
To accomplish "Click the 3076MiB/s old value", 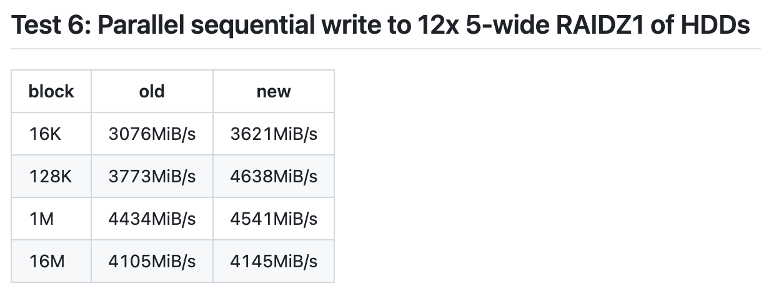I will pyautogui.click(x=152, y=134).
